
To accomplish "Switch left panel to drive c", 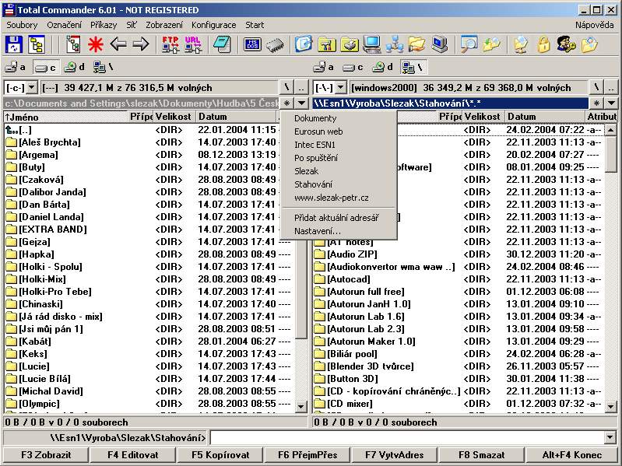I will (x=45, y=68).
